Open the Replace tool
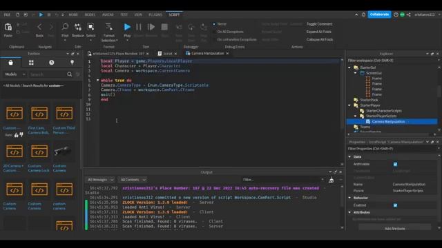 click(x=78, y=27)
